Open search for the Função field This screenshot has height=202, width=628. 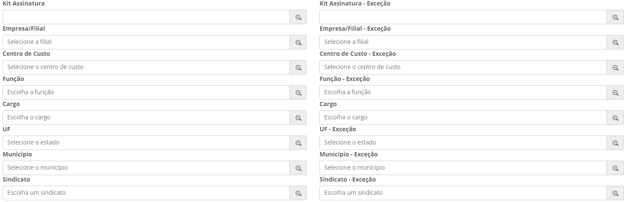click(298, 93)
